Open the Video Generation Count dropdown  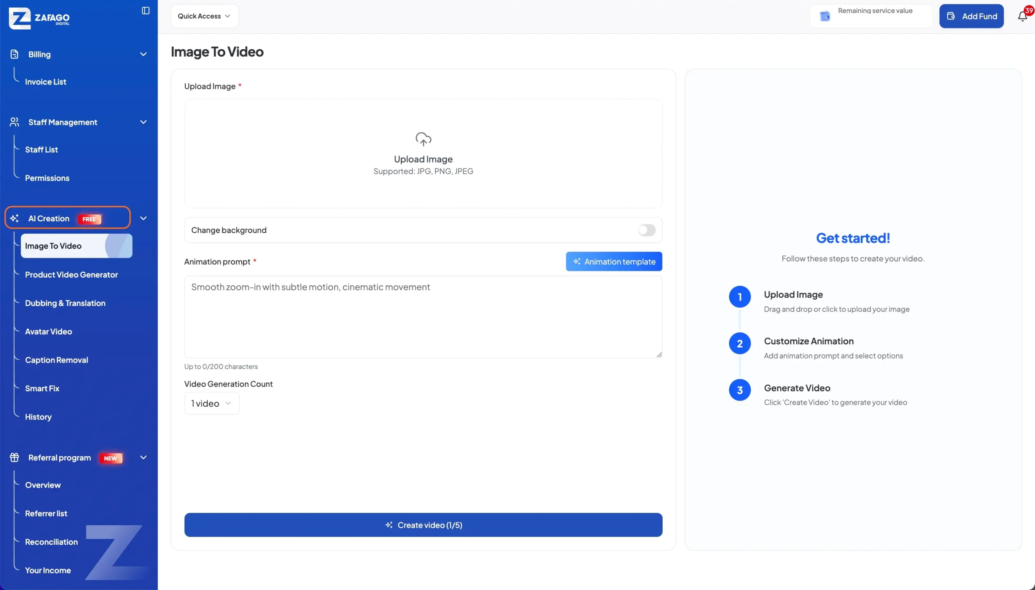[x=212, y=403]
